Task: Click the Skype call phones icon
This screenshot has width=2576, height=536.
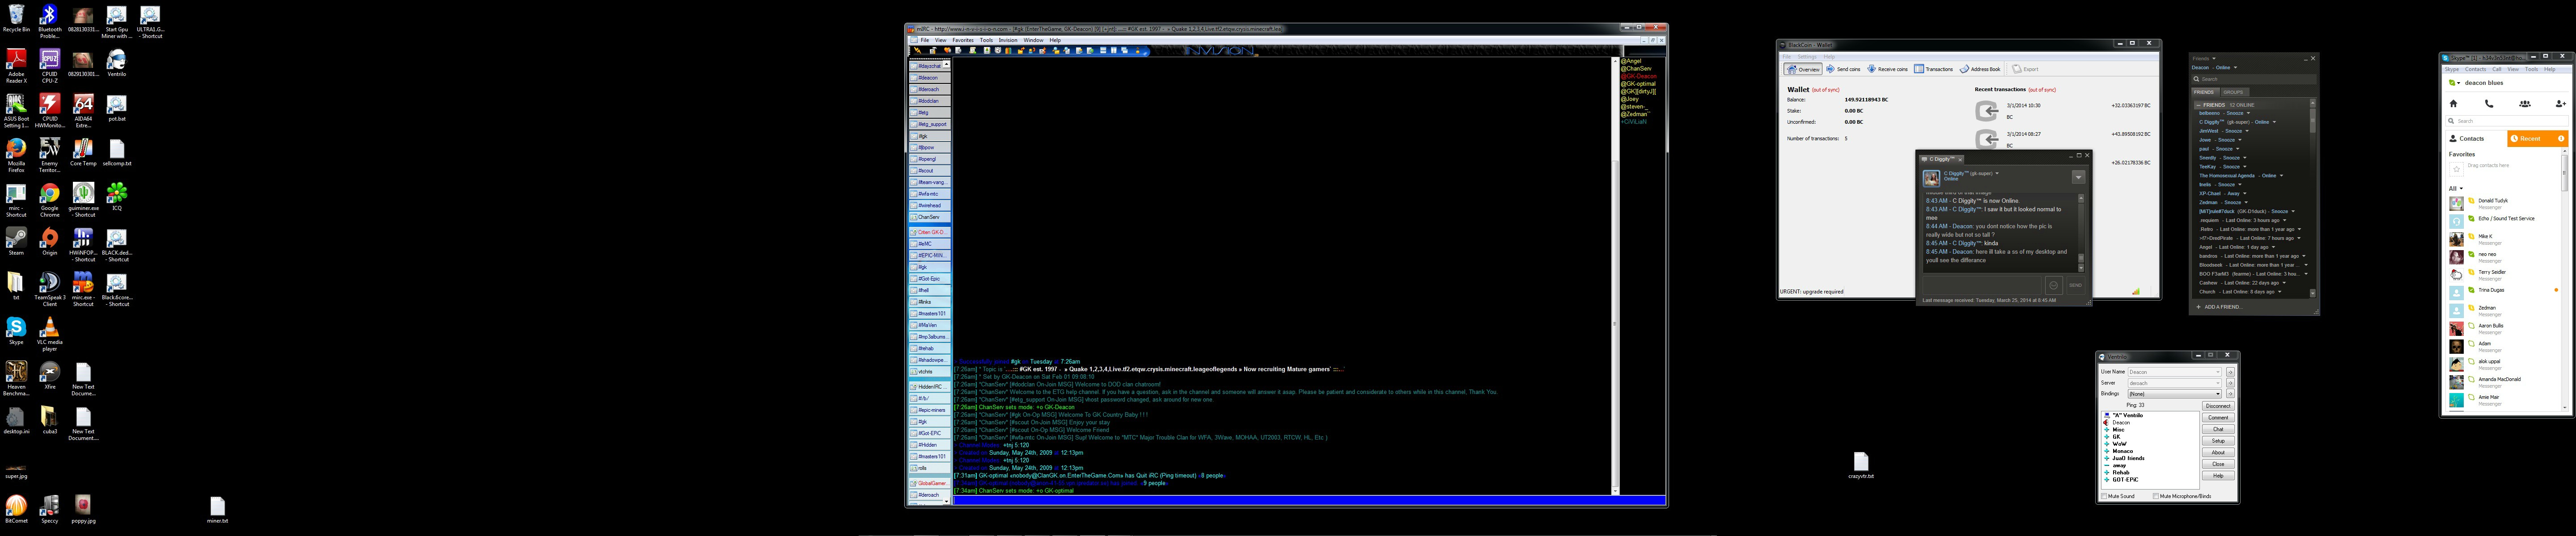Action: tap(2489, 103)
